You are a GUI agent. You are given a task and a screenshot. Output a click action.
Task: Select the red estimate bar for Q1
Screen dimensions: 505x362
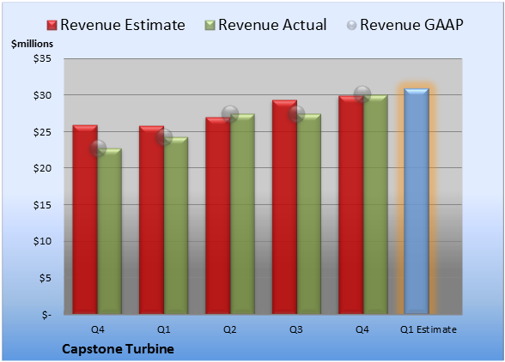point(151,220)
